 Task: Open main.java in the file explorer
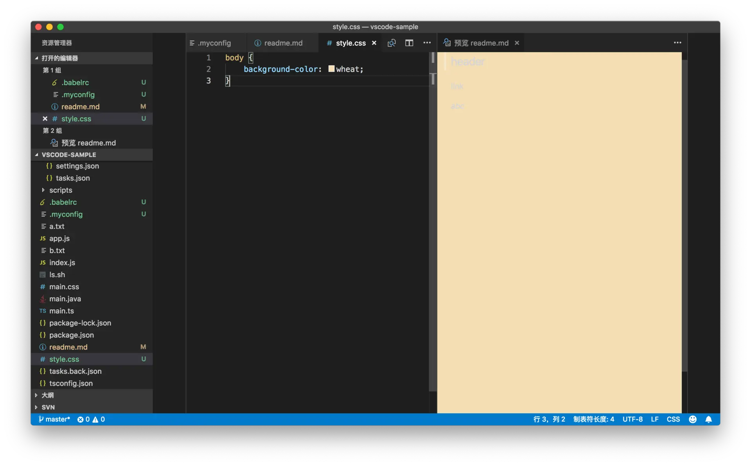(65, 299)
